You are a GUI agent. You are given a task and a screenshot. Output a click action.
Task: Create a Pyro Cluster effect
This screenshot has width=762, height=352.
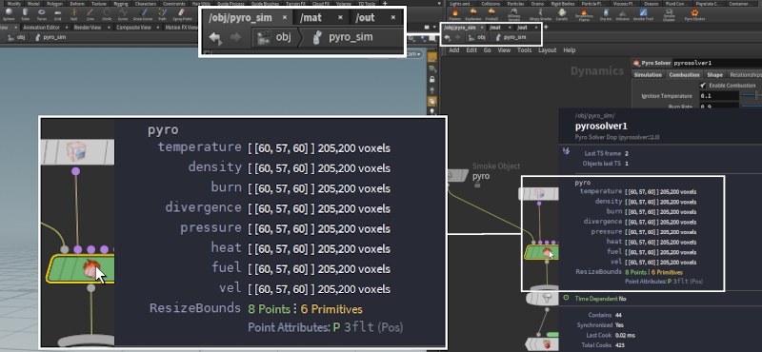(695, 14)
